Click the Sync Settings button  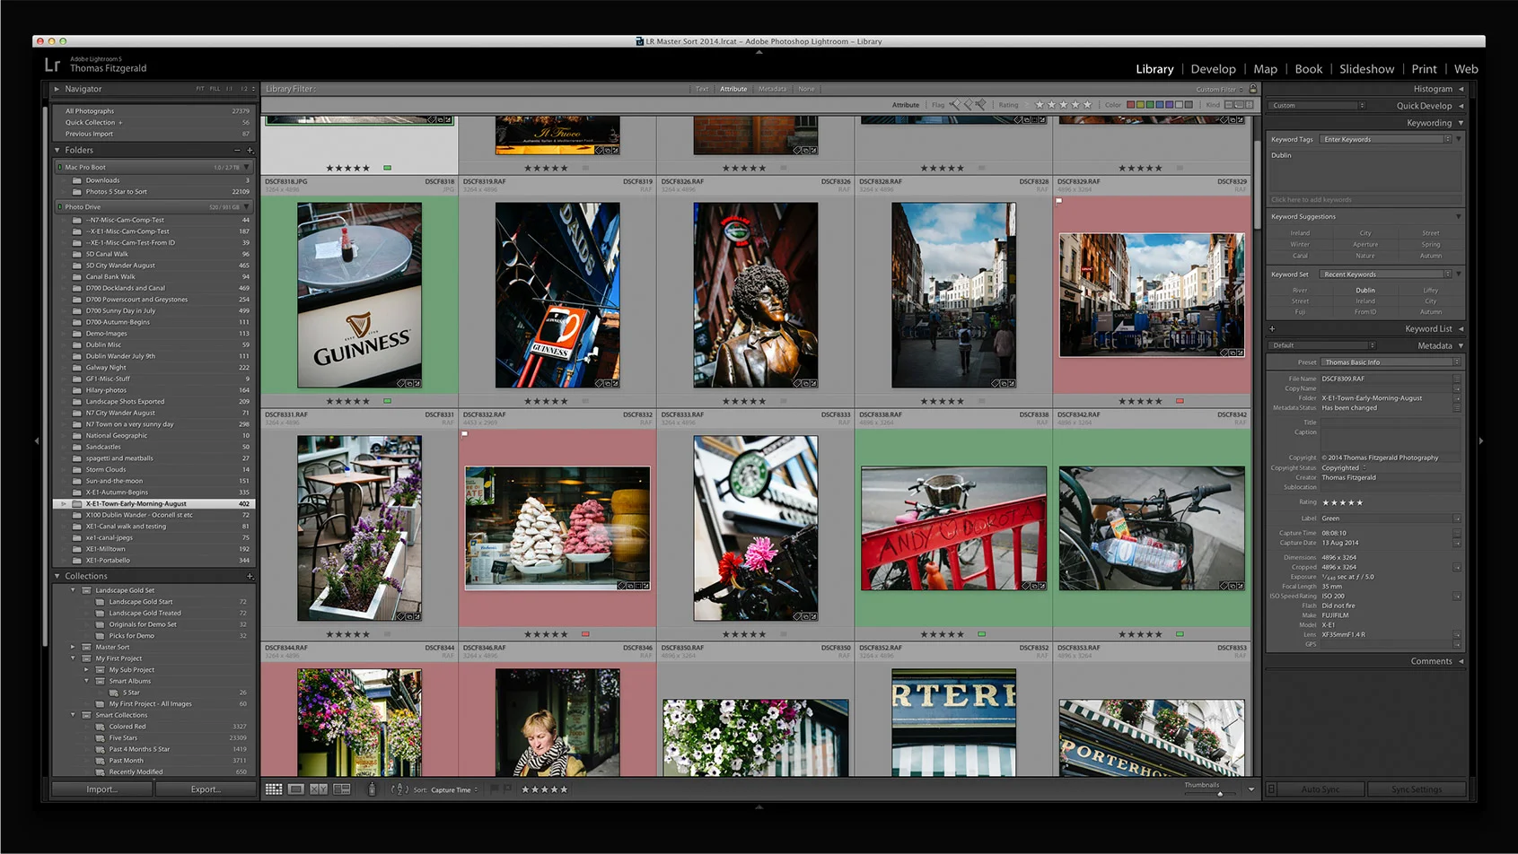click(x=1417, y=789)
